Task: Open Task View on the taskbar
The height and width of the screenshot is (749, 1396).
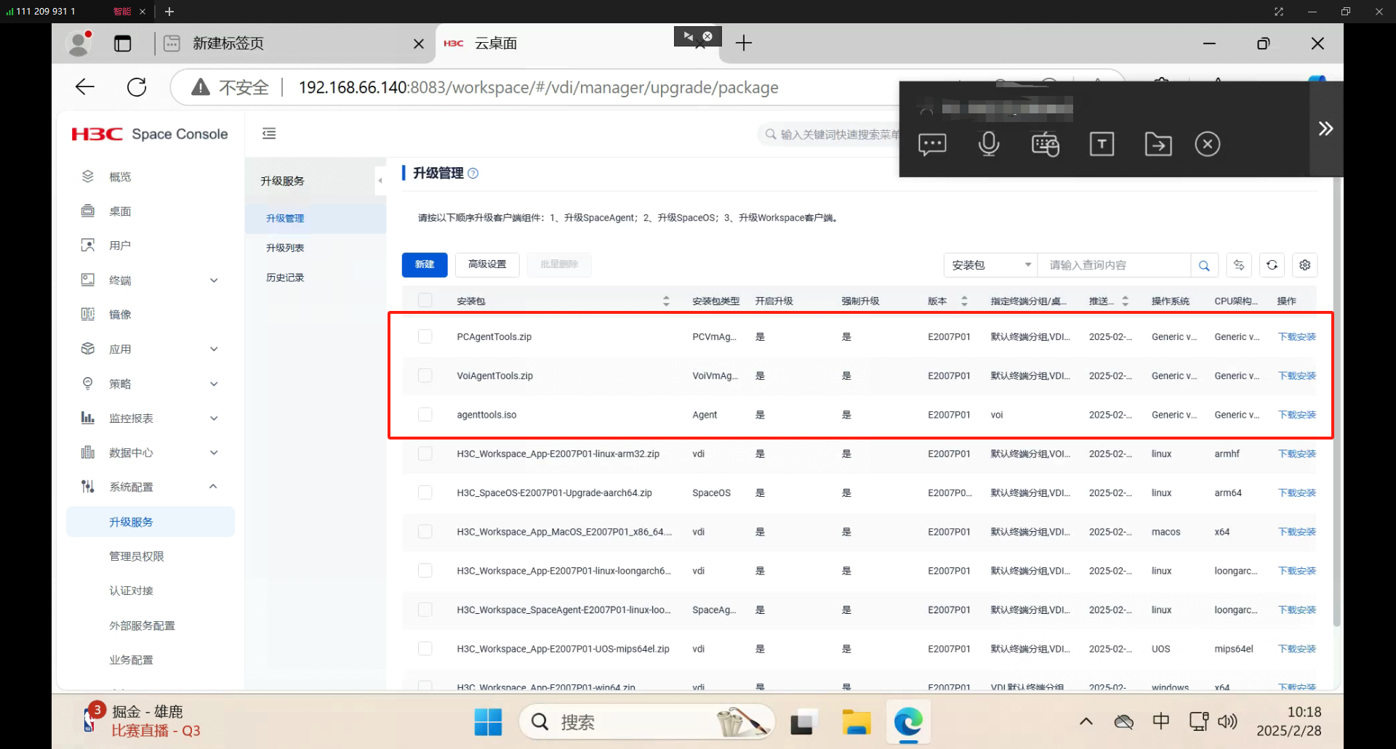Action: (803, 722)
